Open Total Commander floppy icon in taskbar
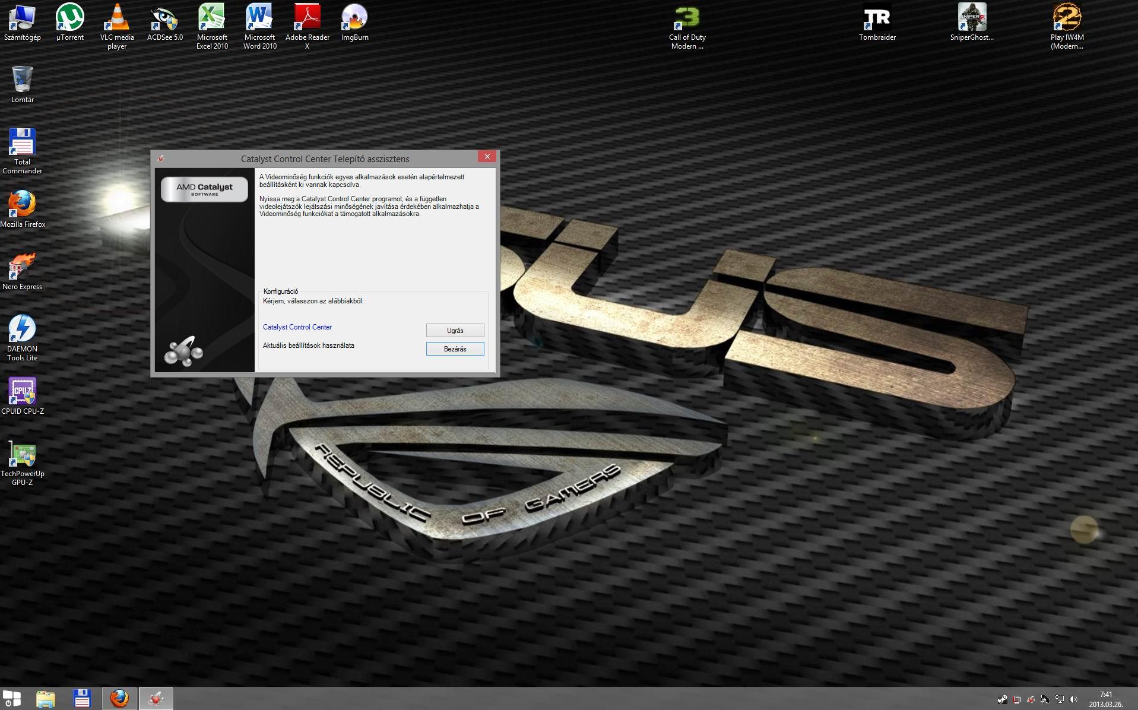 [83, 699]
